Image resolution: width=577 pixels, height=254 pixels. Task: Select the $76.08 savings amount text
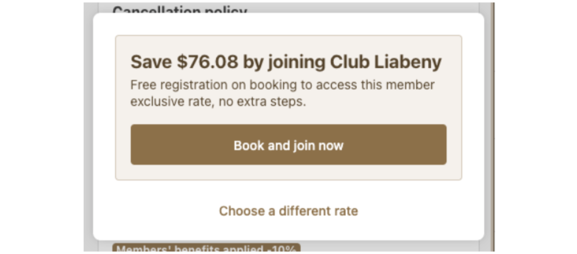click(208, 62)
